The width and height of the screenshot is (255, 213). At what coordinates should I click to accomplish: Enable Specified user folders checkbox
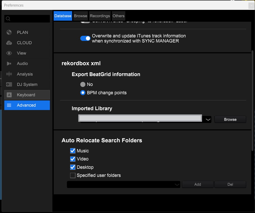click(x=73, y=175)
